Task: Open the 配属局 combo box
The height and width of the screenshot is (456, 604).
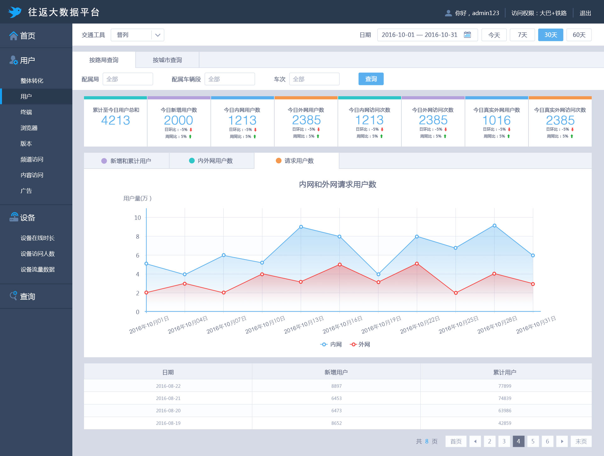Action: point(128,79)
